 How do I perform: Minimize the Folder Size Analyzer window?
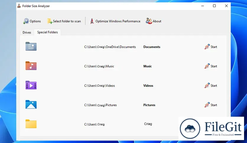[203, 6]
